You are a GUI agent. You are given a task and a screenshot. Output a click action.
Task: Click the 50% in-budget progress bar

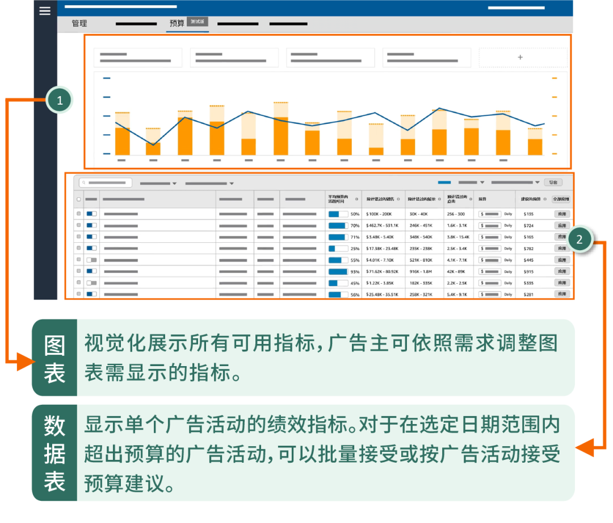click(x=338, y=214)
